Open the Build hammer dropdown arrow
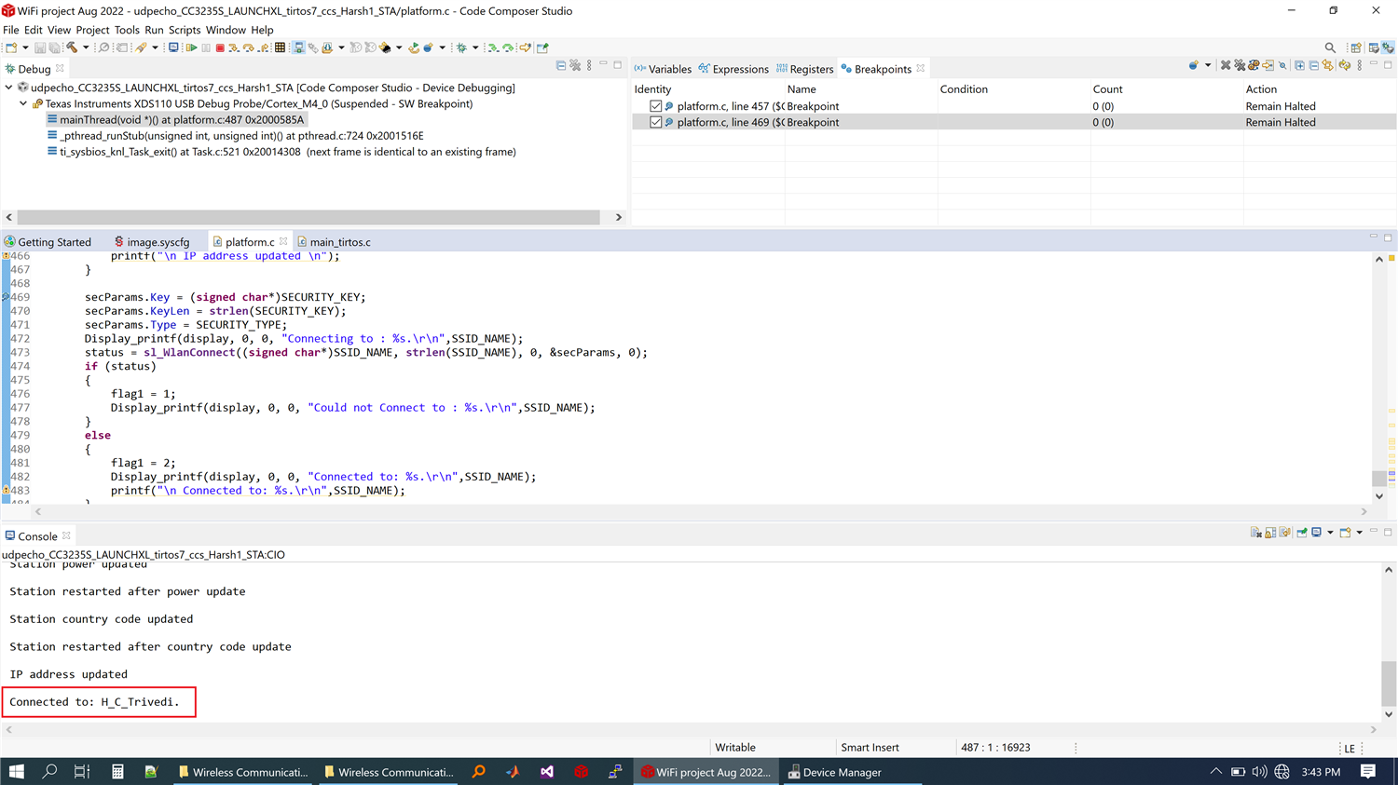This screenshot has width=1398, height=785. (x=86, y=47)
